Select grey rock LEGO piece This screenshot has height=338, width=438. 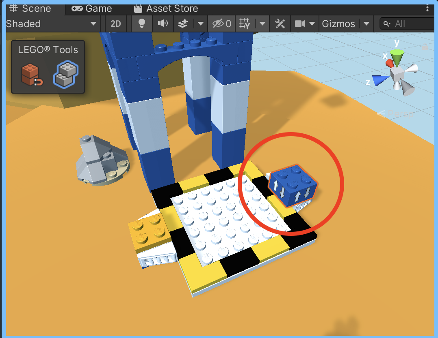click(x=102, y=160)
